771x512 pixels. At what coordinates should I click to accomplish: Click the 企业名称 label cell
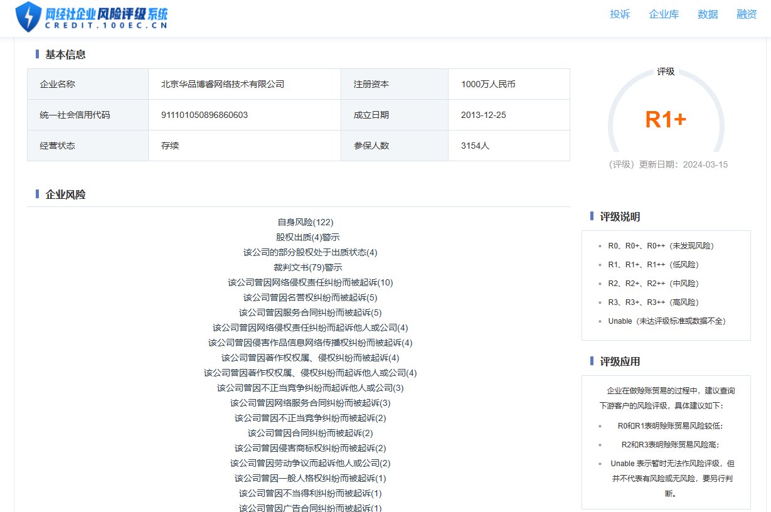(88, 84)
